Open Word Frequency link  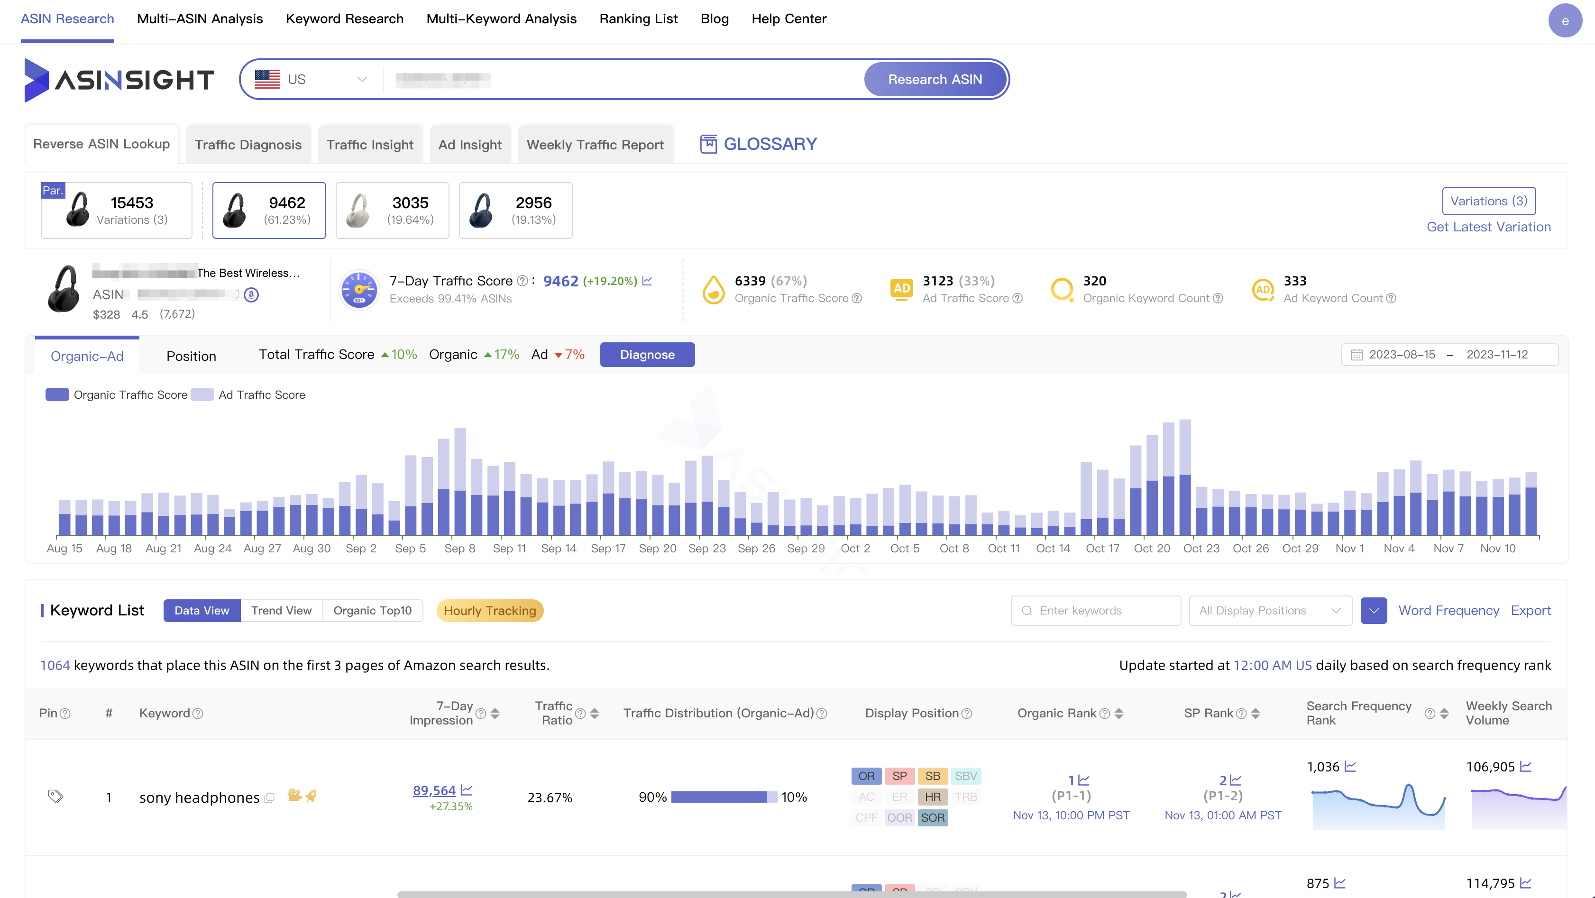pyautogui.click(x=1448, y=611)
